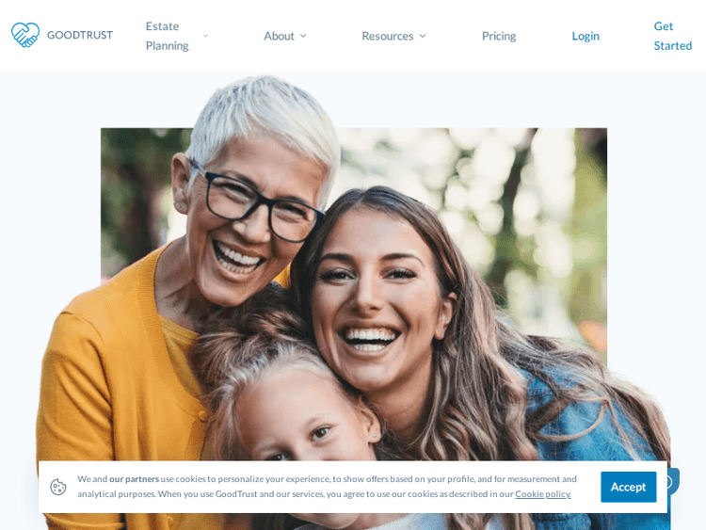Image resolution: width=706 pixels, height=530 pixels.
Task: Open the About menu item
Action: pyautogui.click(x=279, y=36)
